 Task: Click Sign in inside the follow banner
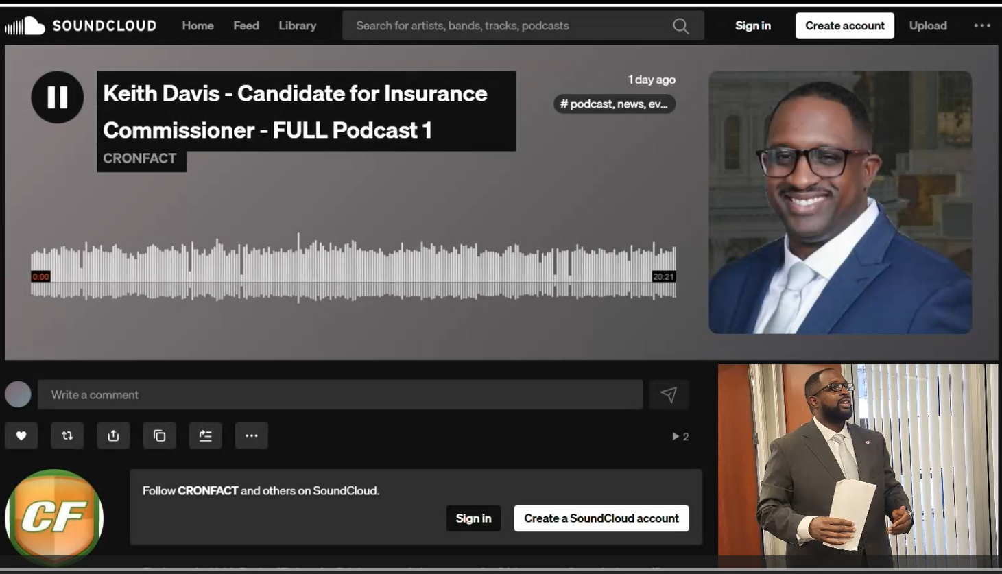click(473, 518)
